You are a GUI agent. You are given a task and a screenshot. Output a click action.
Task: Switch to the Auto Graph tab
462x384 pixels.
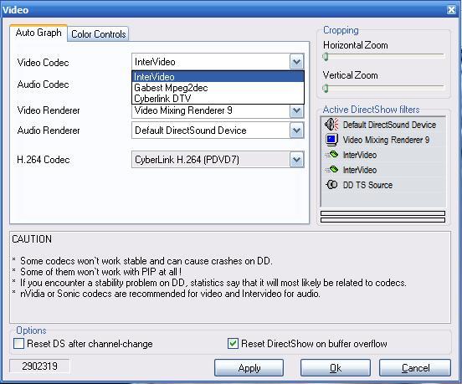38,33
